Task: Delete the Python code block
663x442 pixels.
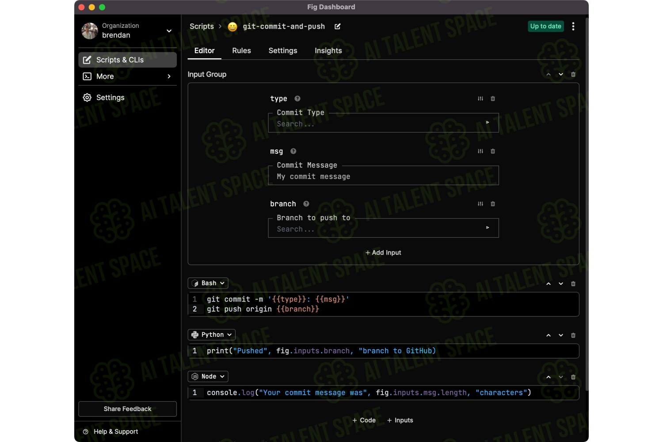Action: point(573,335)
